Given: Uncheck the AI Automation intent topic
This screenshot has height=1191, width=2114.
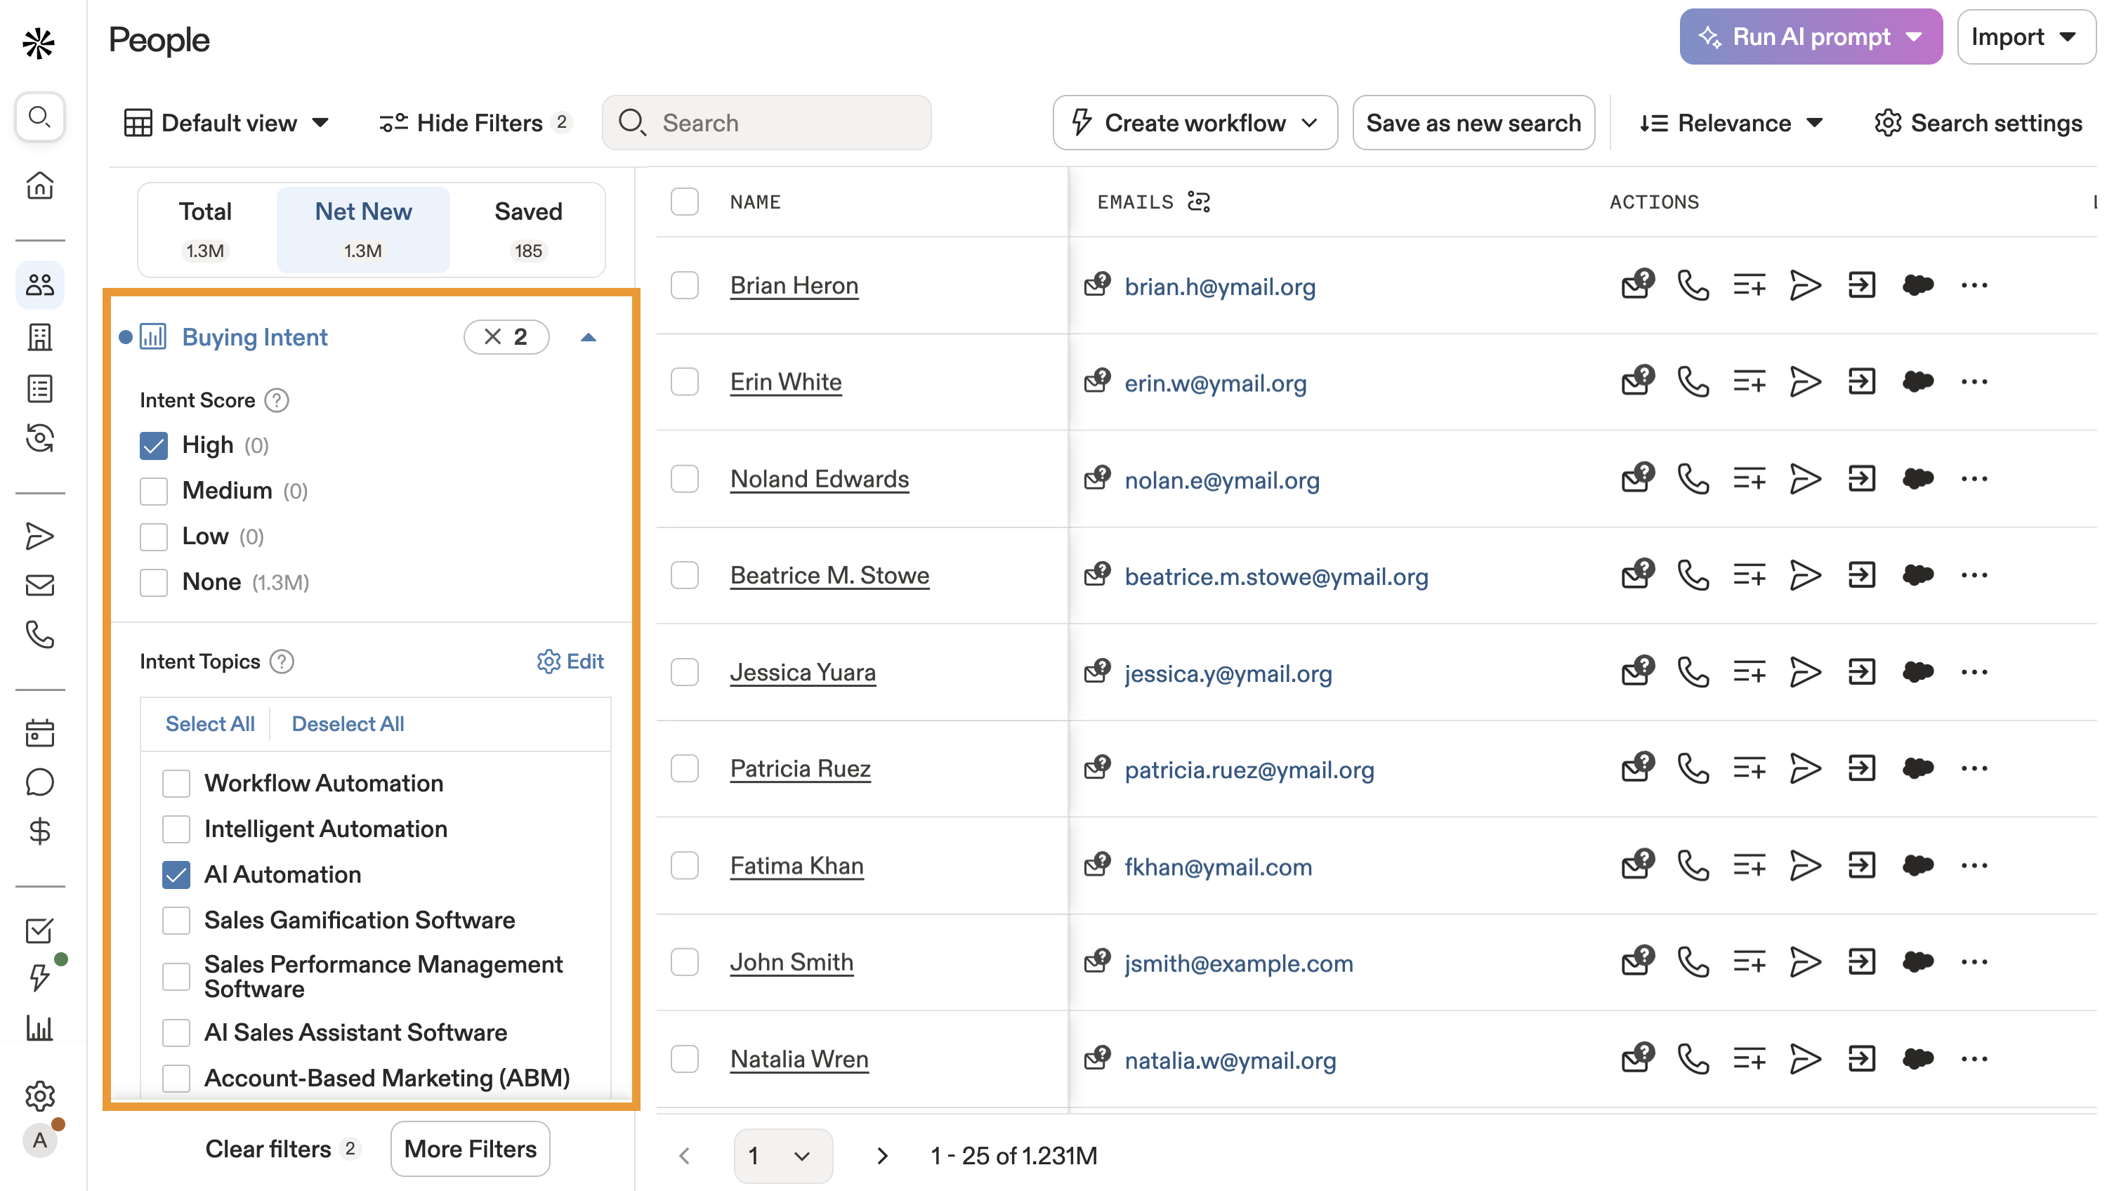Looking at the screenshot, I should pos(176,874).
